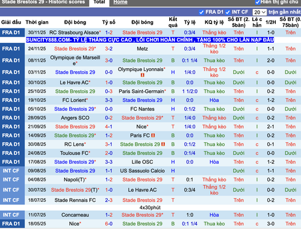Open Angers SCO team link
The height and width of the screenshot is (229, 301).
pyautogui.click(x=75, y=118)
